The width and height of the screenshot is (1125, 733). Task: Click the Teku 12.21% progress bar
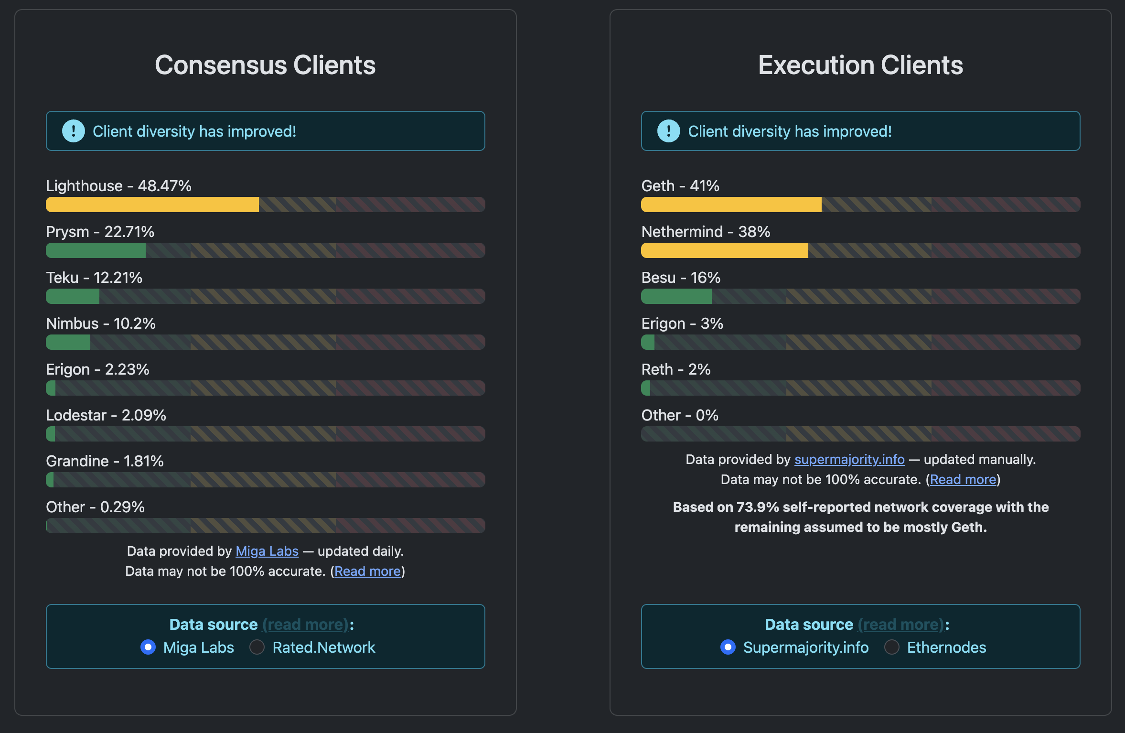(265, 296)
